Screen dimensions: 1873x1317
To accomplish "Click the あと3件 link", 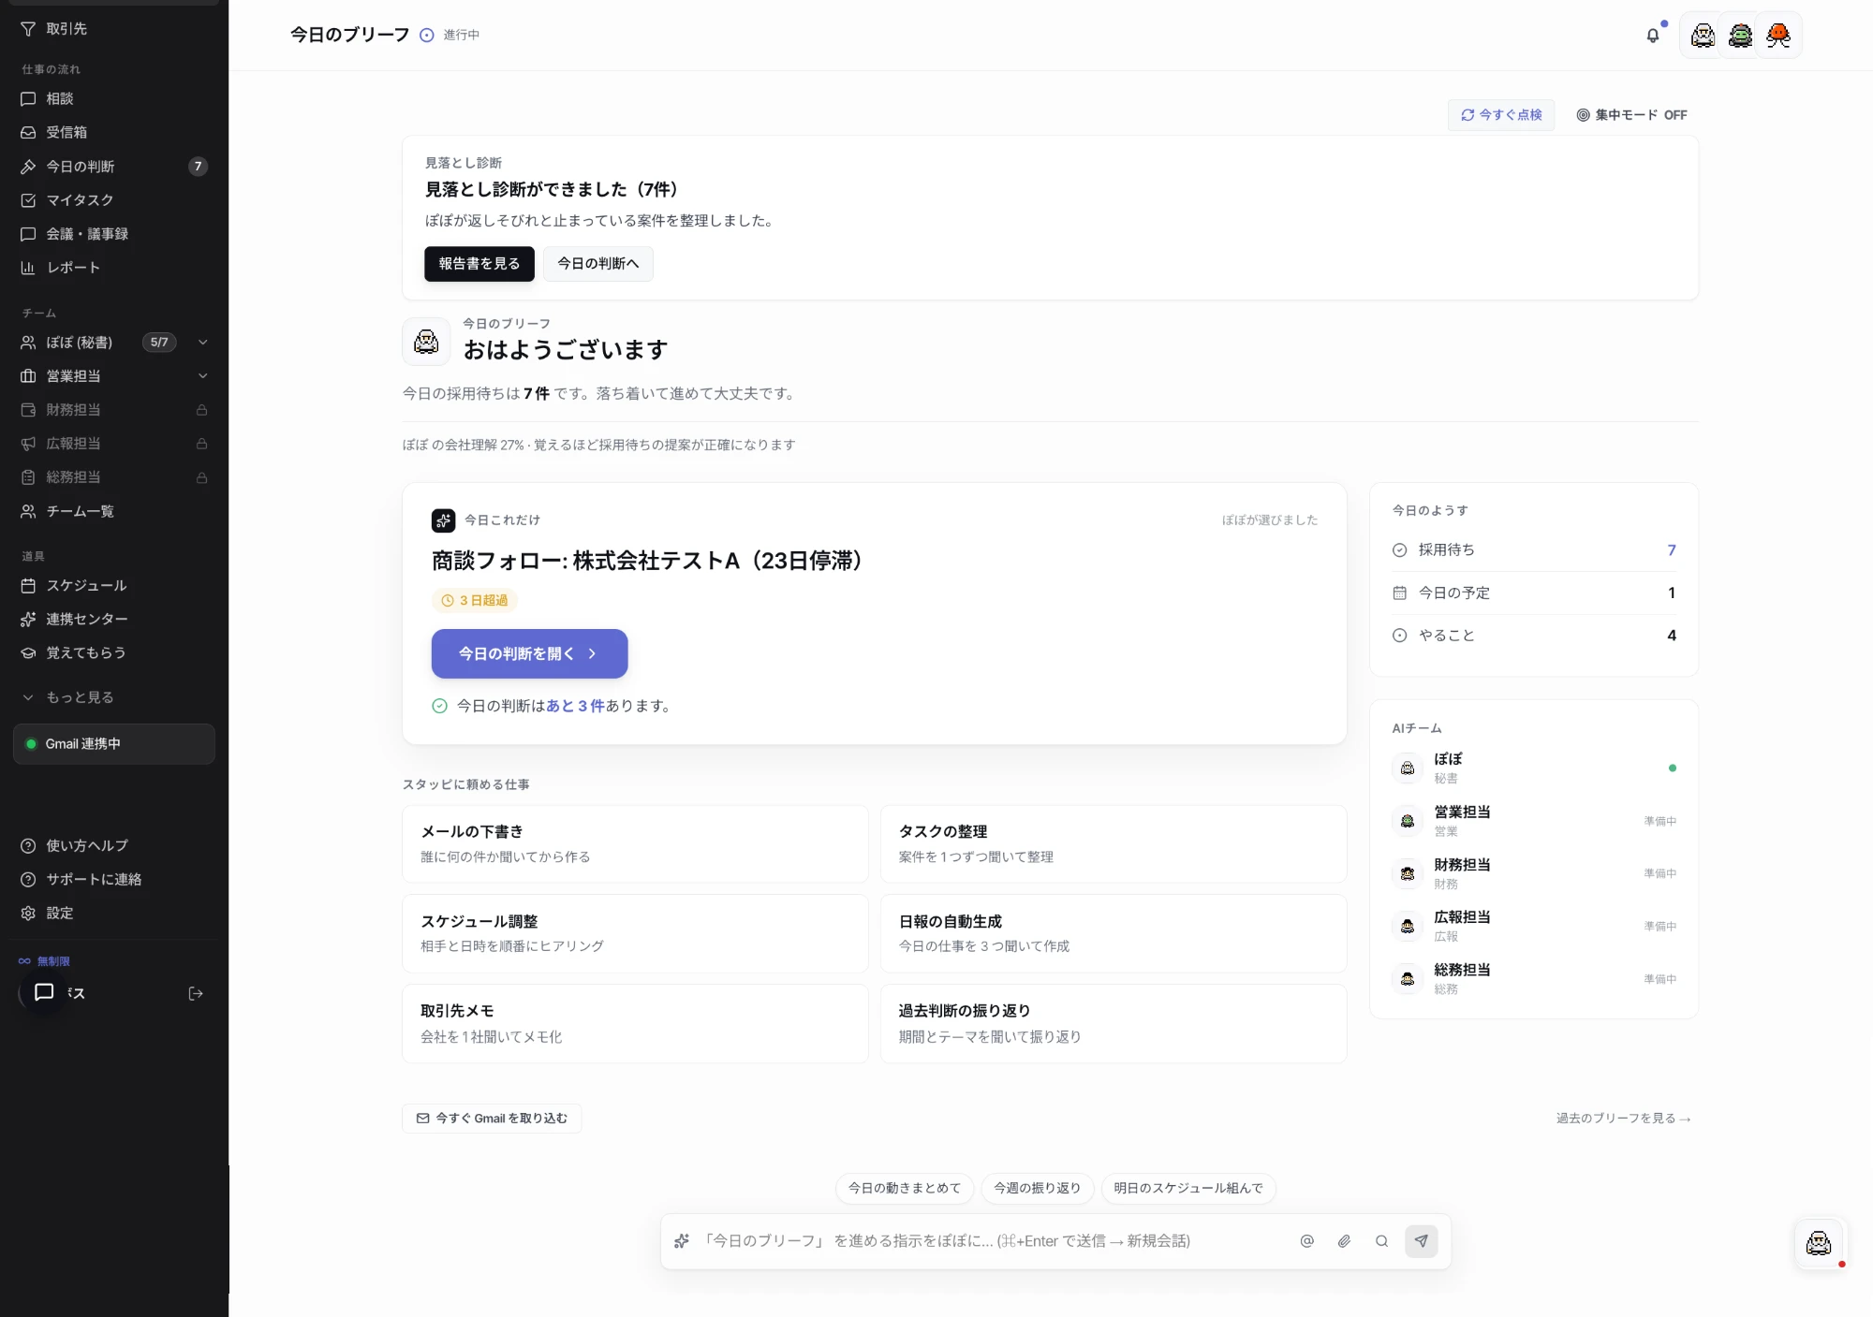I will tap(575, 706).
